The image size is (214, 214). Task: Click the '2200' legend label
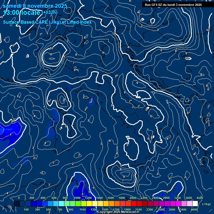[x=144, y=198]
